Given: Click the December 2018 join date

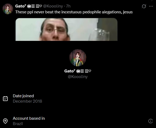Looking at the screenshot, I should tap(28, 101).
